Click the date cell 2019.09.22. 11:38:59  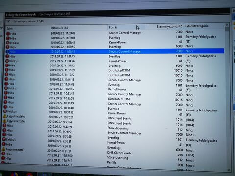pyautogui.click(x=63, y=47)
